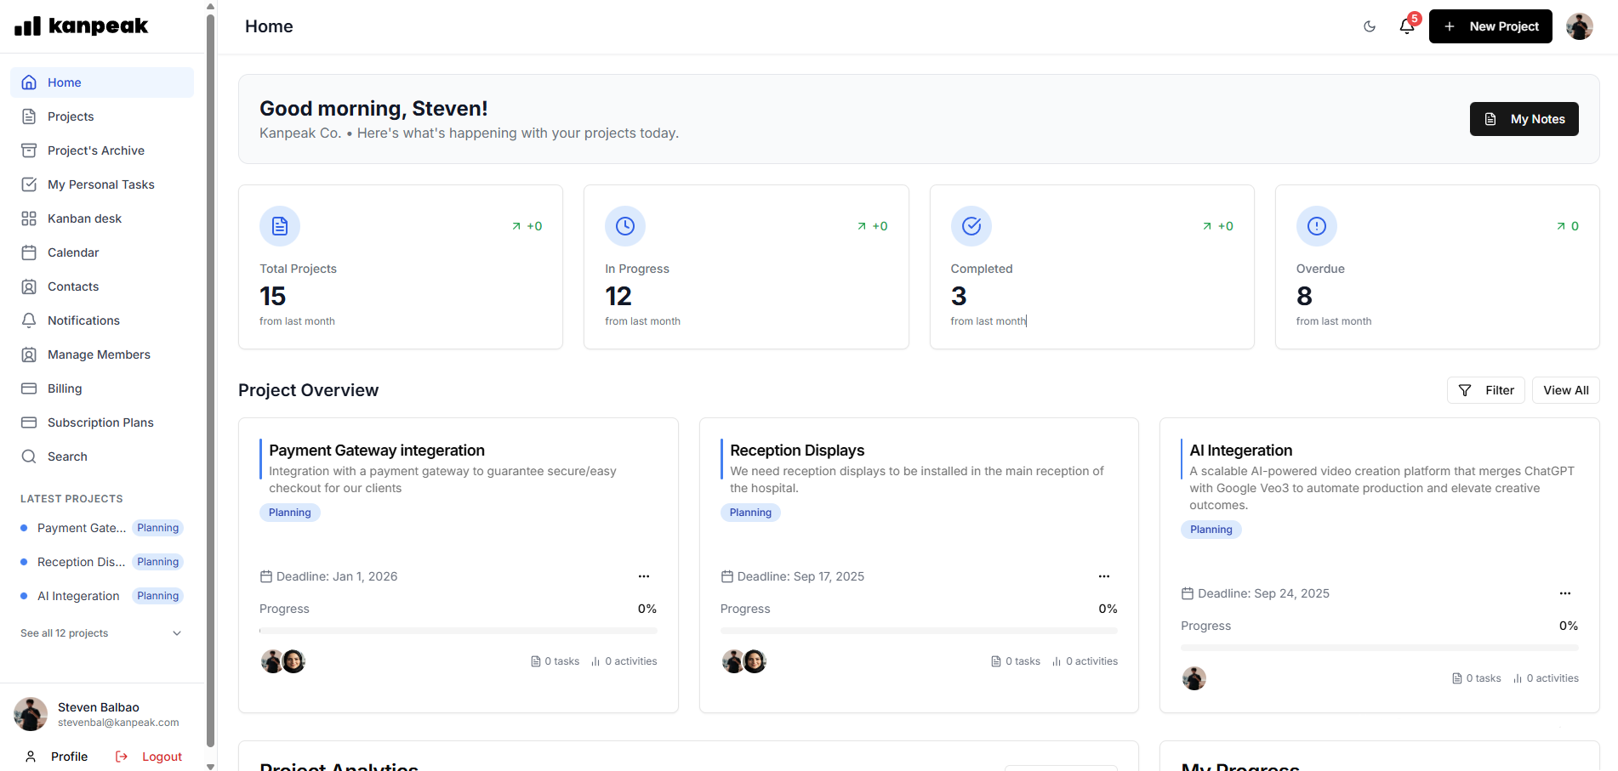The height and width of the screenshot is (771, 1618).
Task: Open user avatar in top bar
Action: [x=1579, y=26]
